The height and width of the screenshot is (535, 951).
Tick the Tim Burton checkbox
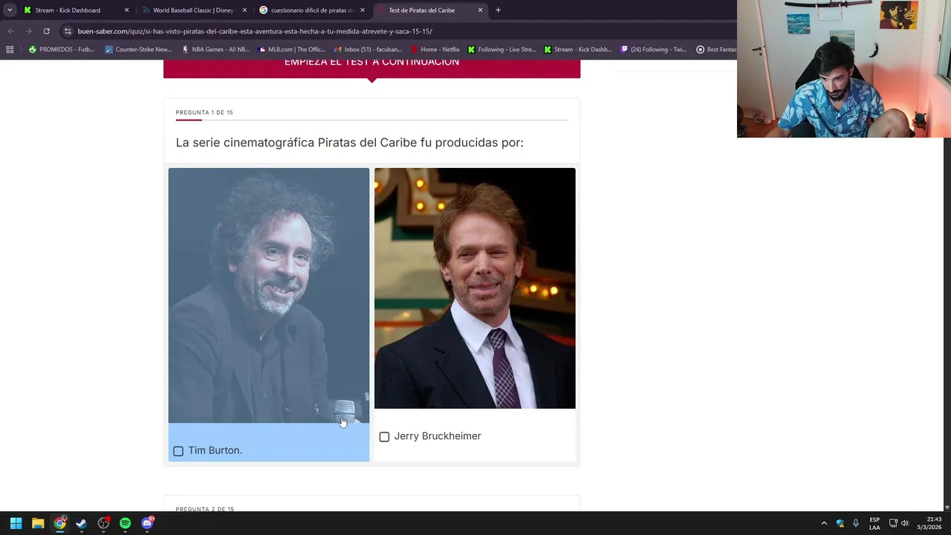click(x=178, y=451)
